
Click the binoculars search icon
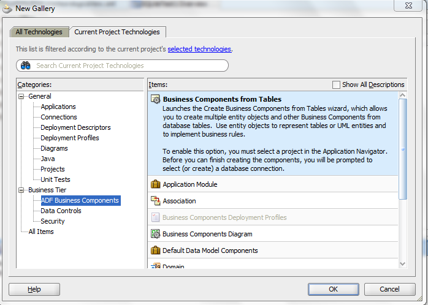tap(26, 66)
